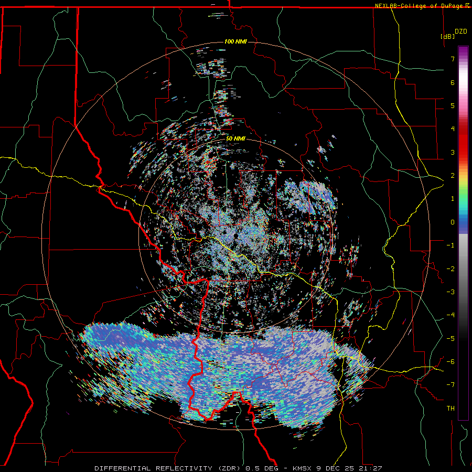Click the TH threshold label on legend
Image resolution: width=472 pixels, height=472 pixels.
pos(450,409)
